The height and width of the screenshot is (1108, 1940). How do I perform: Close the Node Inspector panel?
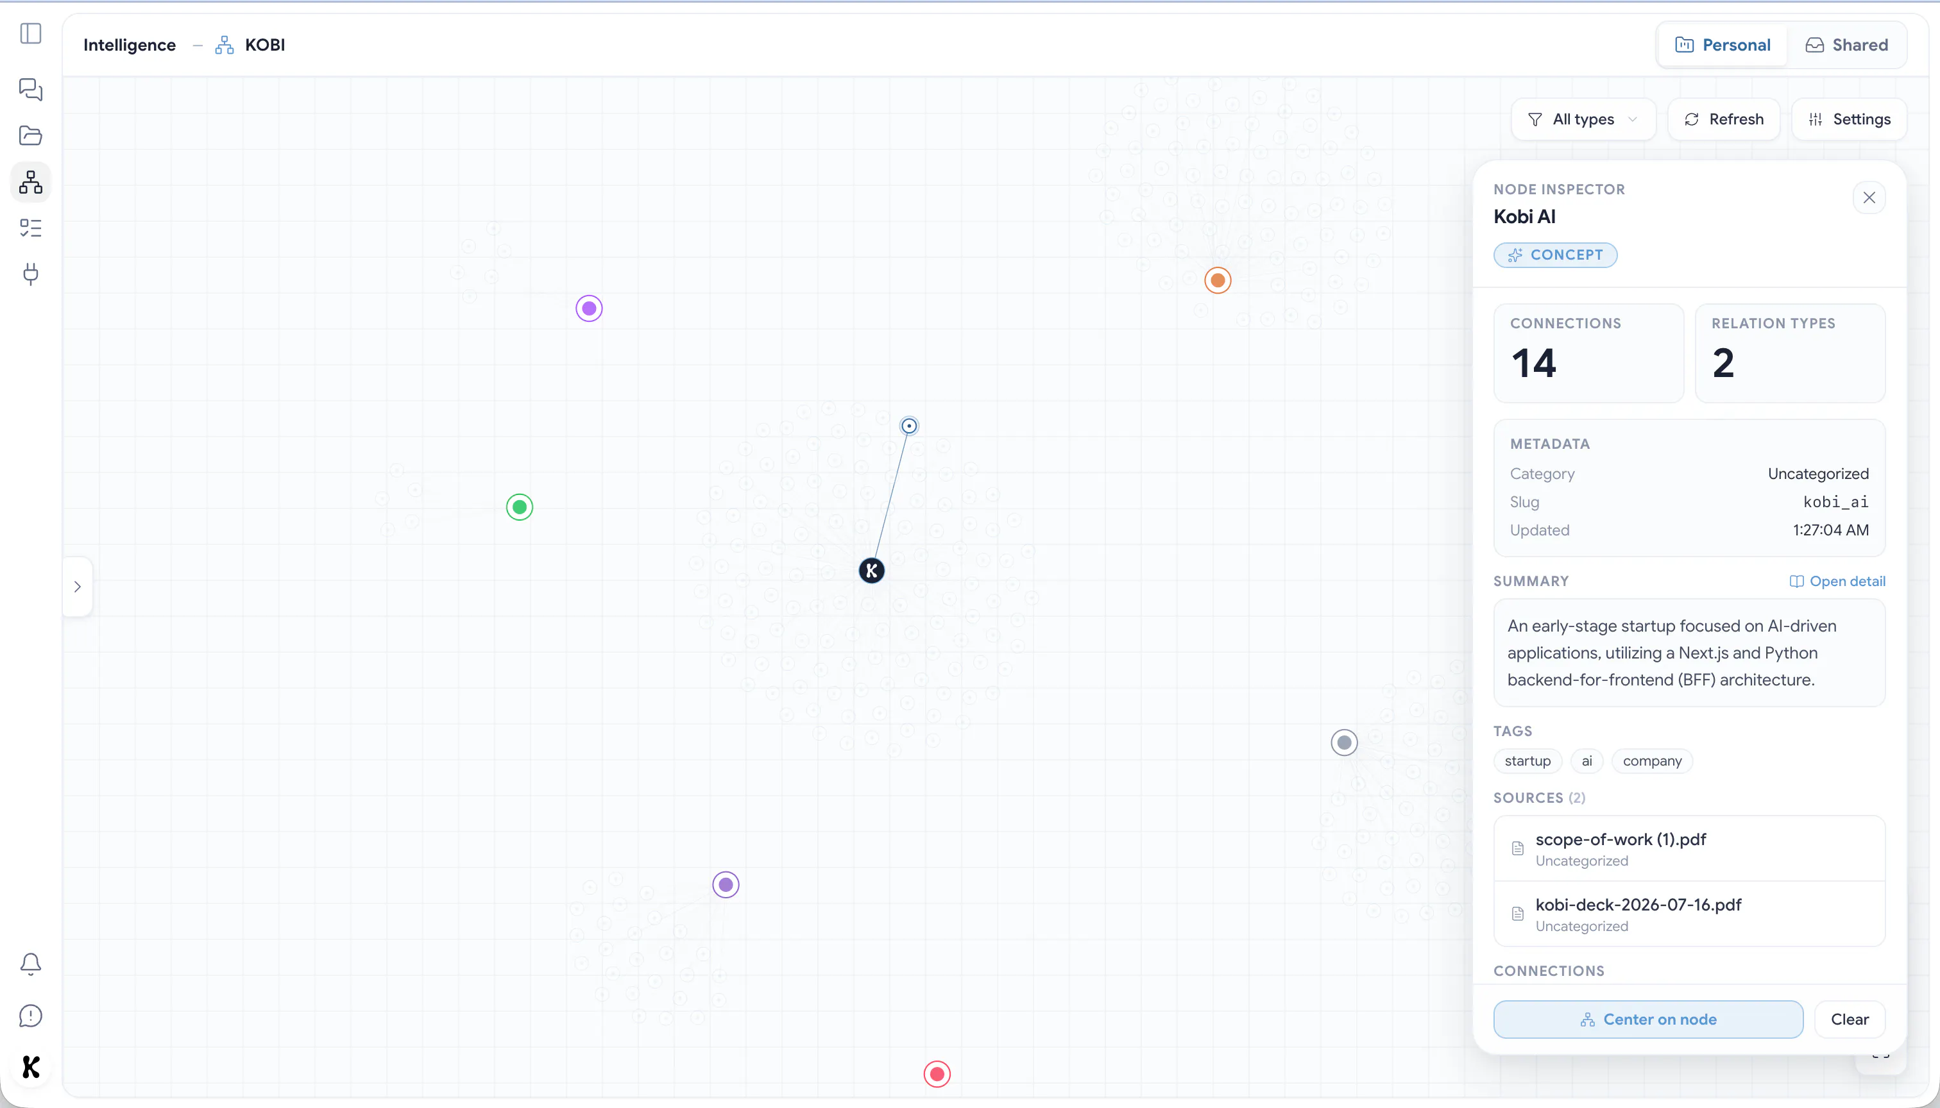point(1869,198)
